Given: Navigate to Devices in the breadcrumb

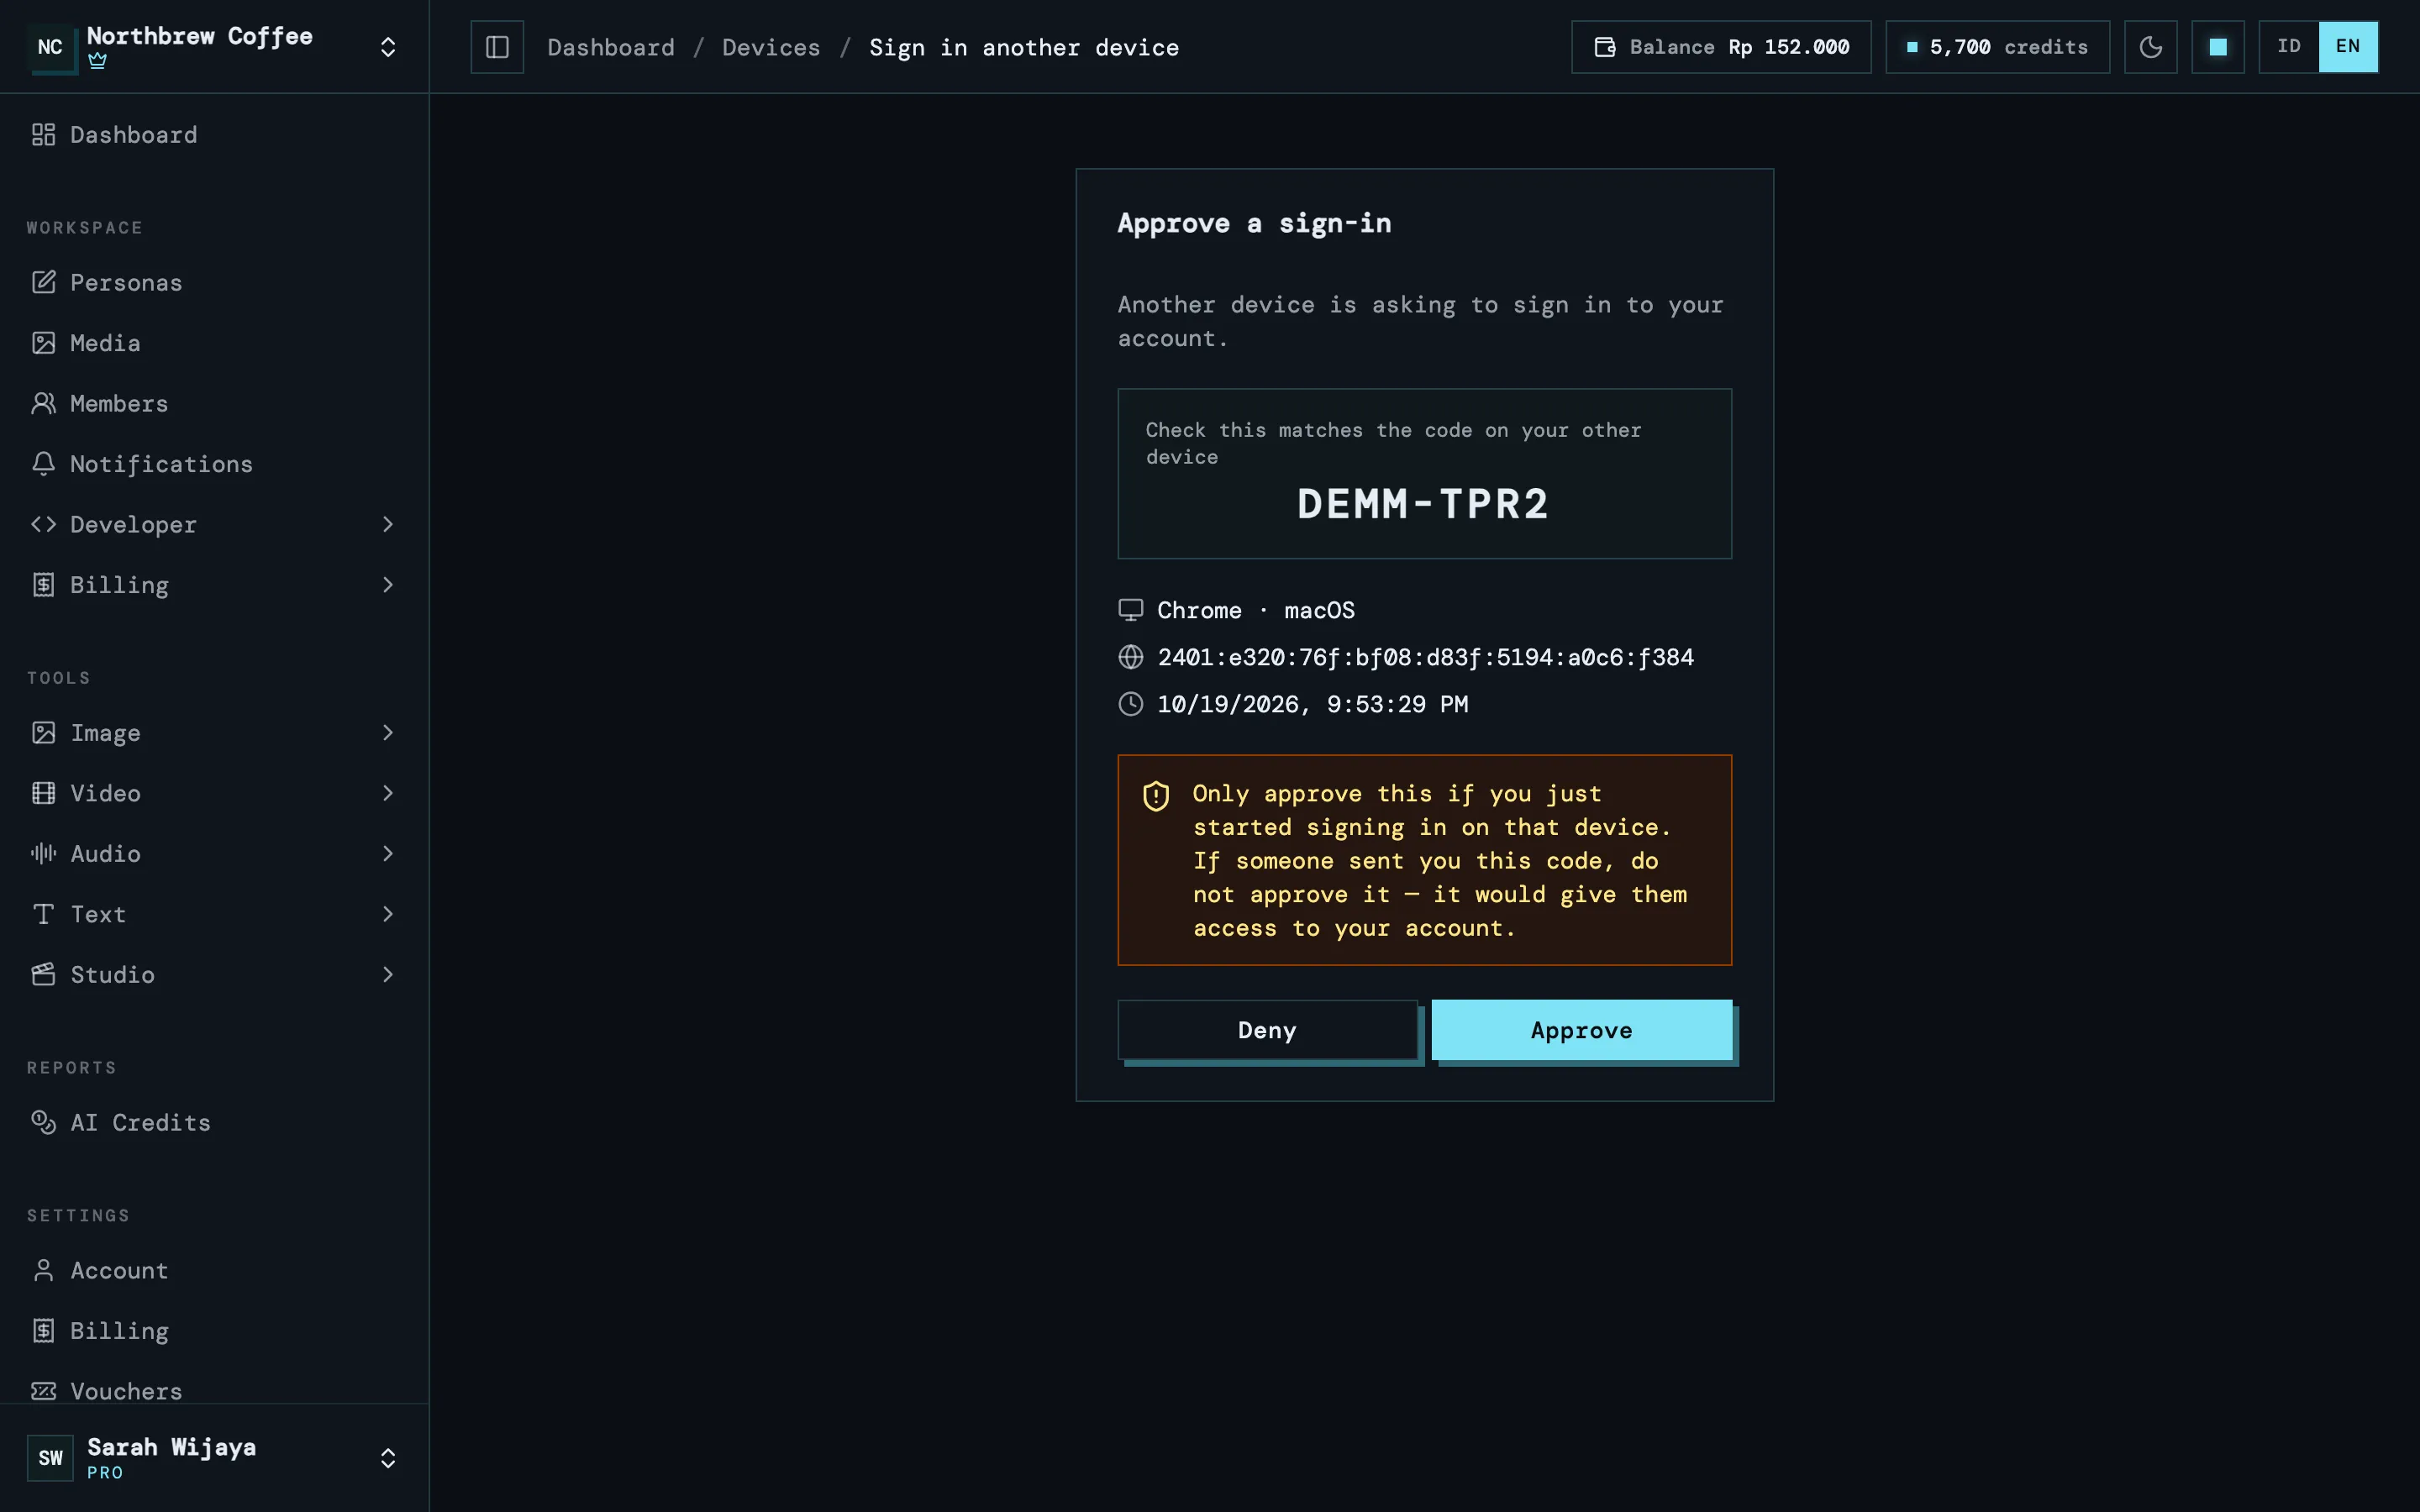Looking at the screenshot, I should pos(771,47).
